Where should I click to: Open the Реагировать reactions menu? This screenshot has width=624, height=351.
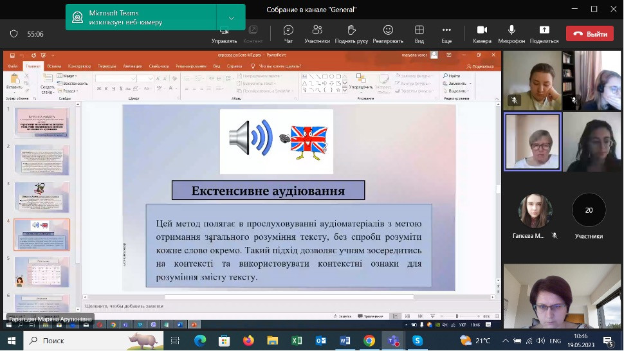point(388,33)
